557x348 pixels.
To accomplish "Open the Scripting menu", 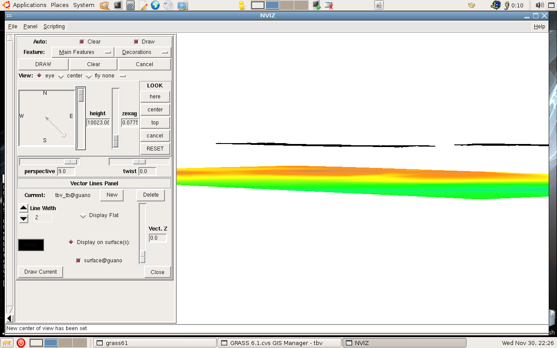I will point(54,27).
